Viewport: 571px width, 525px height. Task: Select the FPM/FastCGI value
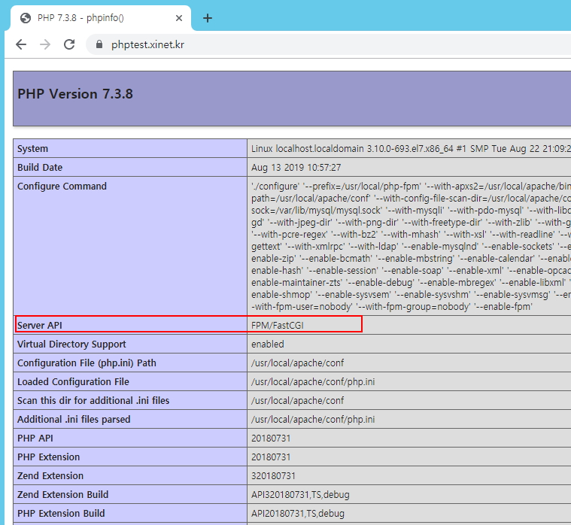277,325
